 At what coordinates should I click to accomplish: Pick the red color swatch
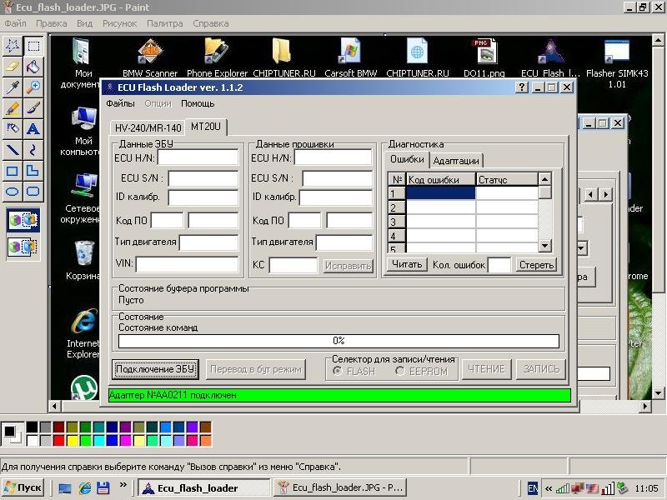coord(58,440)
